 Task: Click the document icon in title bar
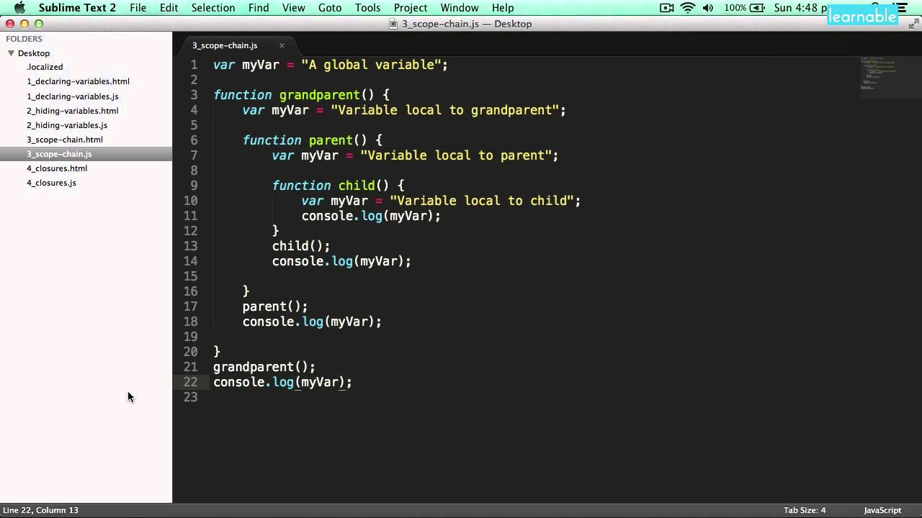click(393, 24)
